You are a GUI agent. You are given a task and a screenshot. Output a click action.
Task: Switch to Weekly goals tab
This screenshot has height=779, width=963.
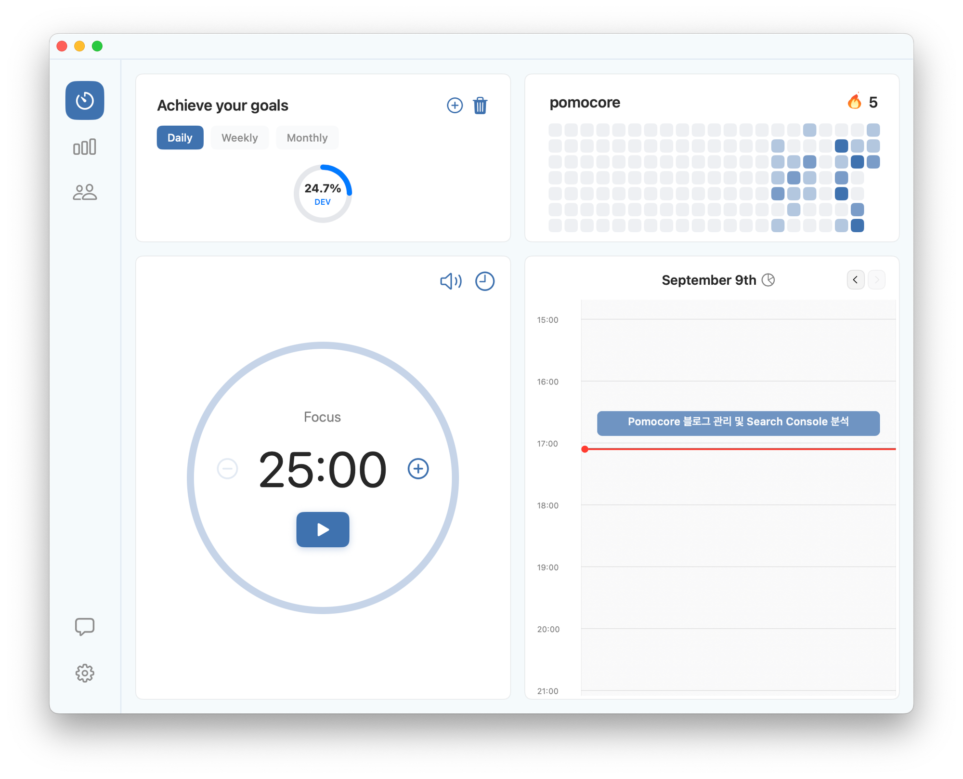(x=239, y=138)
